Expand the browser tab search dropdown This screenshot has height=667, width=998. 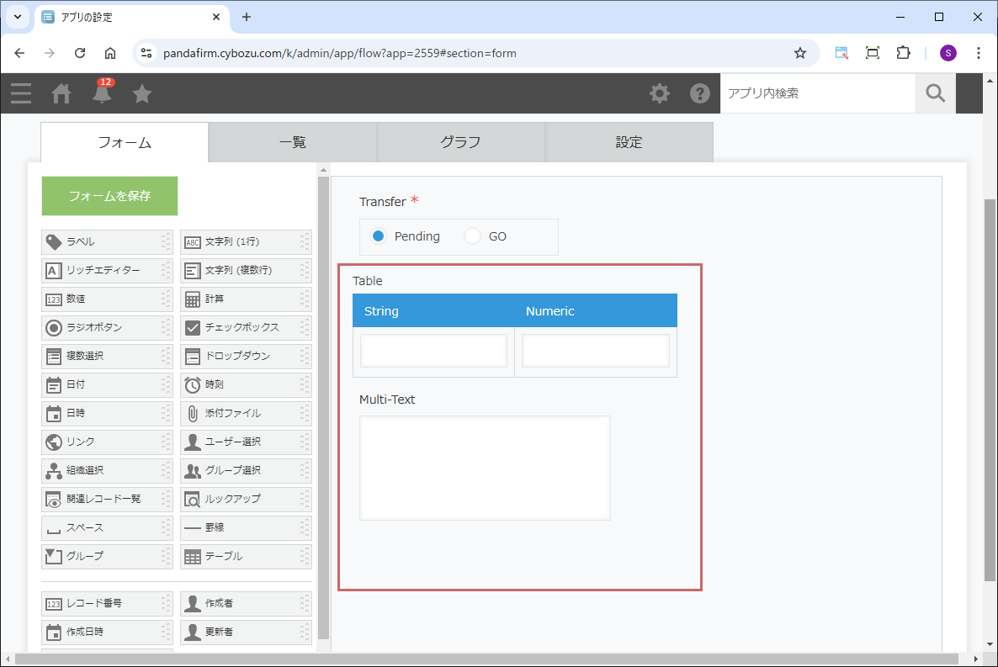17,17
